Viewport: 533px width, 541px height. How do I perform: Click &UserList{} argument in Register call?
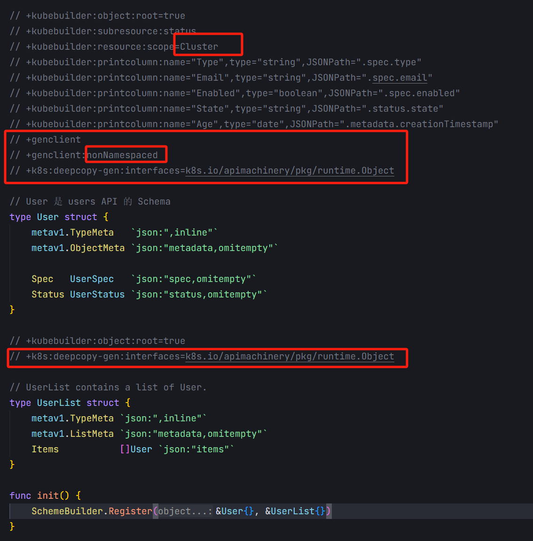tap(295, 511)
